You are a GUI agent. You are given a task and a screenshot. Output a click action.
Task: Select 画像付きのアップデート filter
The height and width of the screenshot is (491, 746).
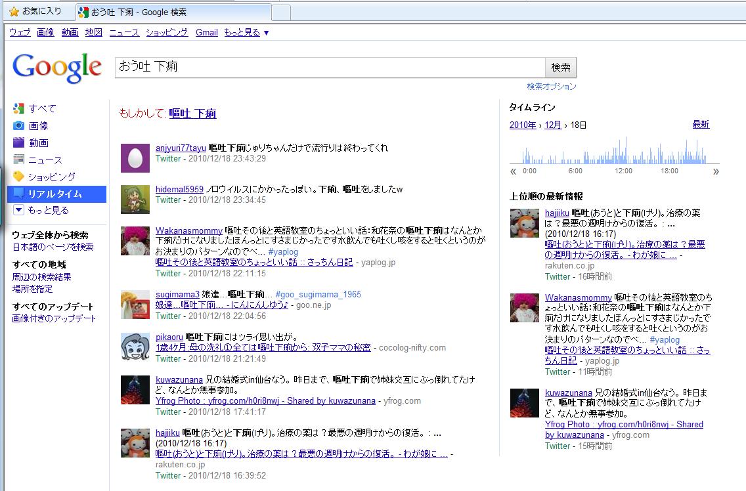point(54,318)
